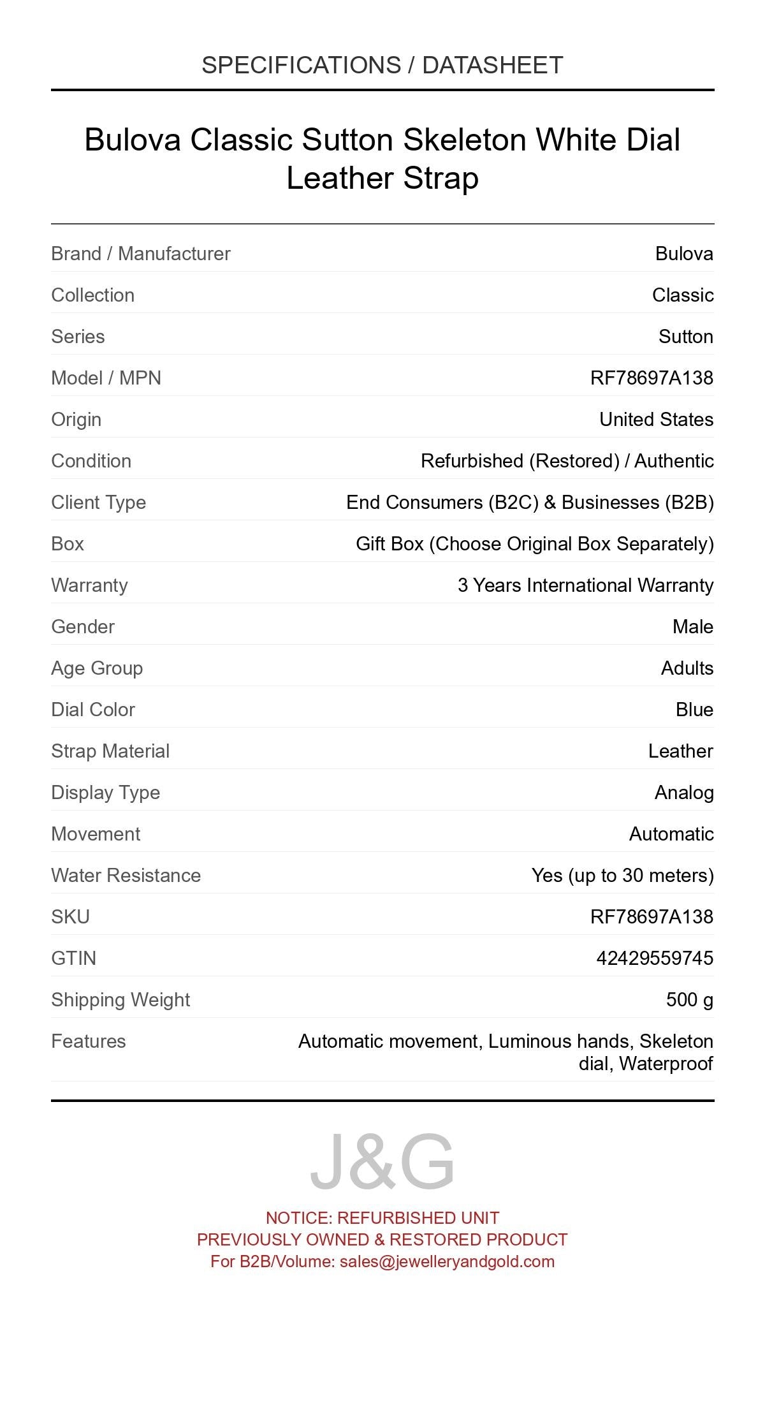Click the NOTICE: REFURBISHED UNIT text

pyautogui.click(x=382, y=1218)
